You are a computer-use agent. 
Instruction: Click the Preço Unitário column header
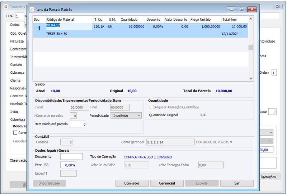point(206,20)
